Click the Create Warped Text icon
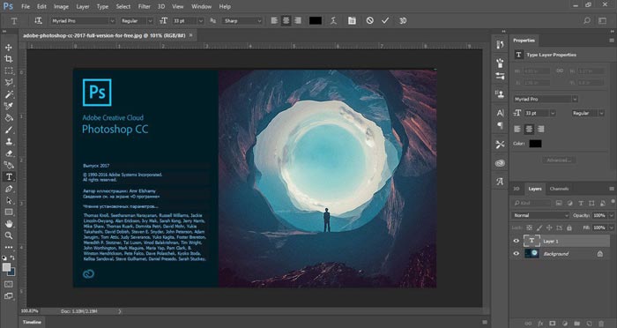 (333, 21)
